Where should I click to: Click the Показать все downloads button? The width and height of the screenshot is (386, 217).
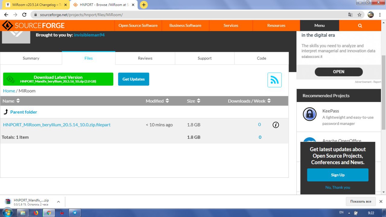click(361, 201)
